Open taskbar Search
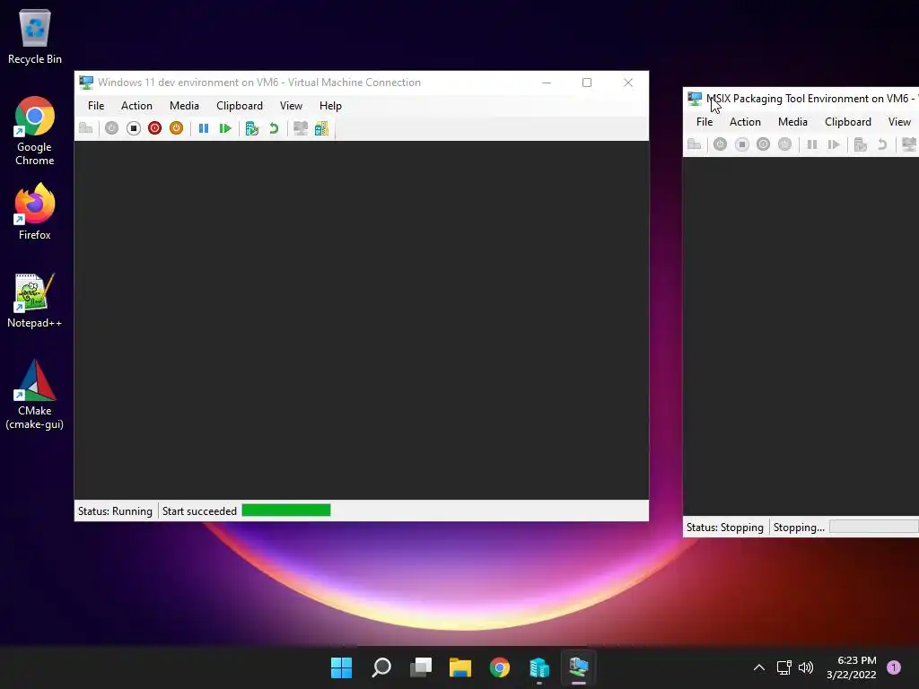 pyautogui.click(x=381, y=667)
